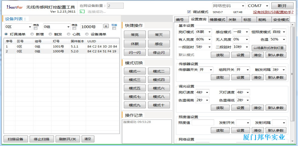
Task: Click the 感应 quick action button
Action: [x=159, y=44]
